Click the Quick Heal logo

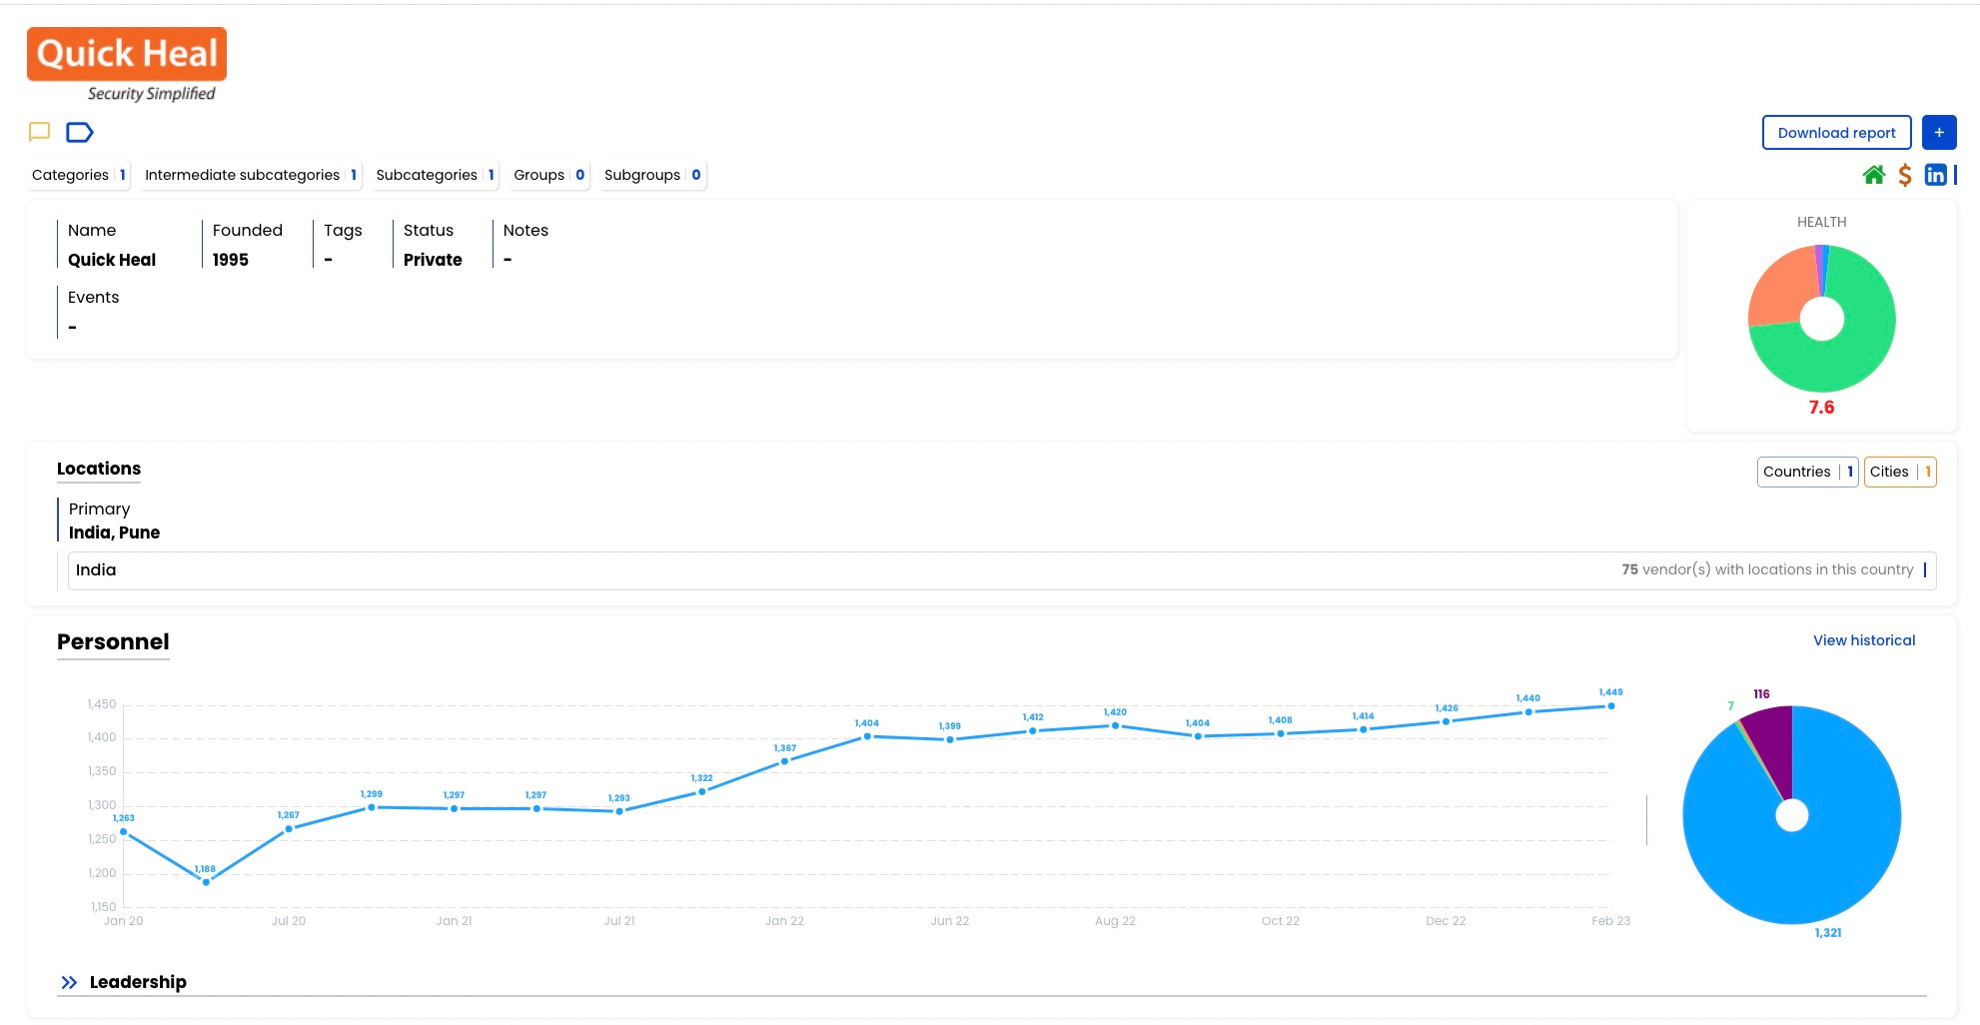tap(127, 65)
